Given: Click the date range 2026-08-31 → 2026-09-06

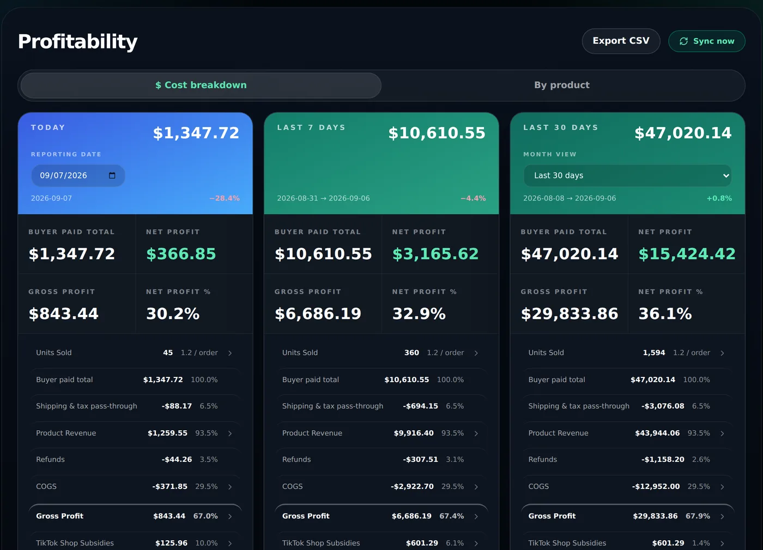Looking at the screenshot, I should [323, 198].
